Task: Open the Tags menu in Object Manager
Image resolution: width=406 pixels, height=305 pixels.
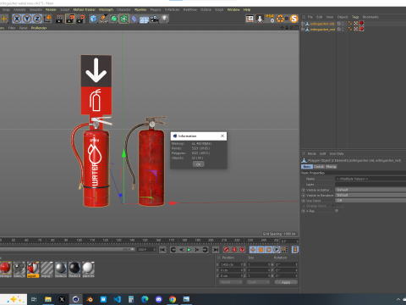Action: click(355, 17)
